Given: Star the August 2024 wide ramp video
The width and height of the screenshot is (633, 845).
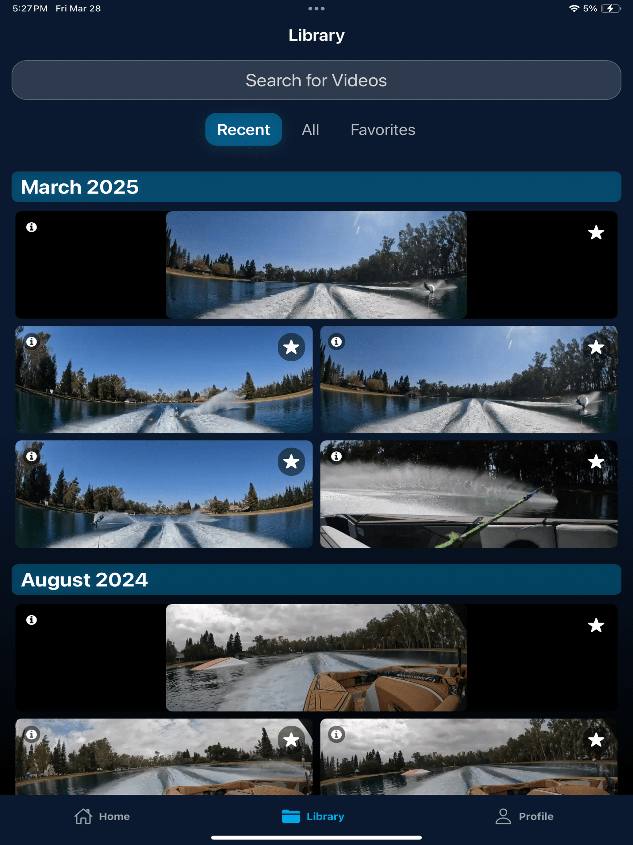Looking at the screenshot, I should (x=596, y=625).
